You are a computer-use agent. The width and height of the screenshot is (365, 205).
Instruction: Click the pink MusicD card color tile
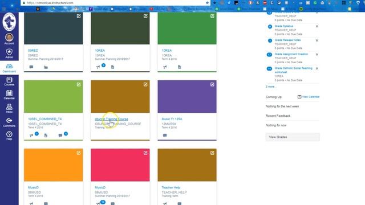pyautogui.click(x=120, y=165)
